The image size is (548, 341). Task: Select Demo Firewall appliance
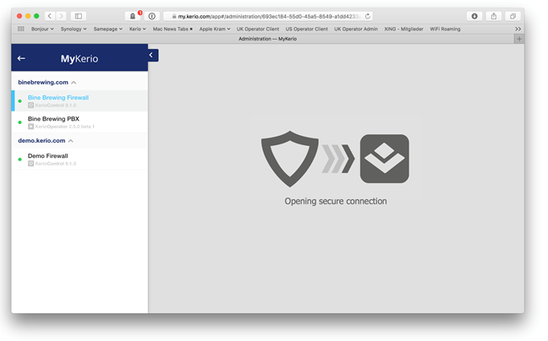coord(79,159)
